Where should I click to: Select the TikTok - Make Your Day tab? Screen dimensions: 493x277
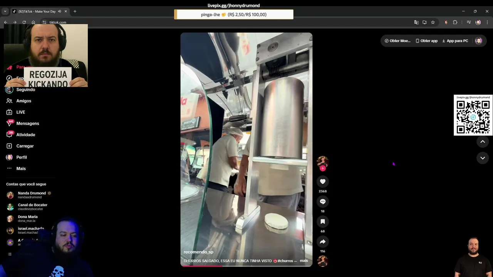point(37,12)
